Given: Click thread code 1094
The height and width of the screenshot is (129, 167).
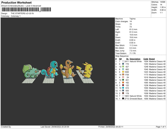Looking at the screenshot, I should (146, 88).
